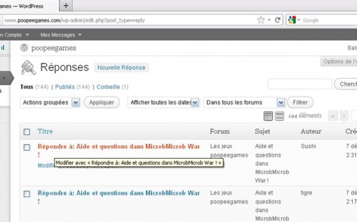Click the 144 éléments count text
The height and width of the screenshot is (222, 357).
[305, 116]
